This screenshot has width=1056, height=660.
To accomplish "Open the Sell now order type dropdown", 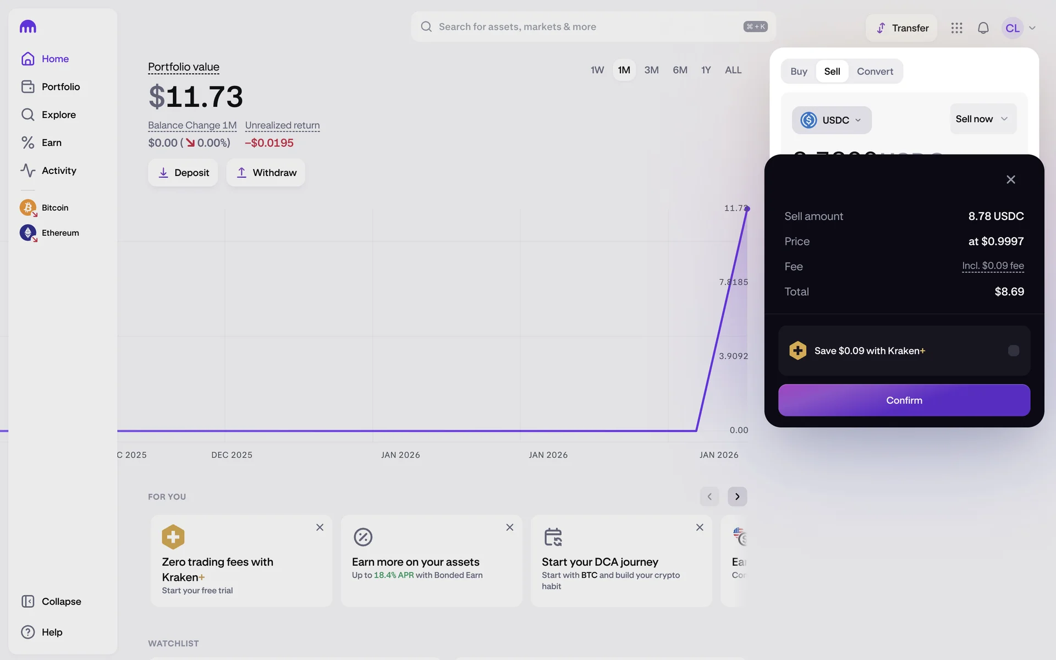I will click(982, 119).
